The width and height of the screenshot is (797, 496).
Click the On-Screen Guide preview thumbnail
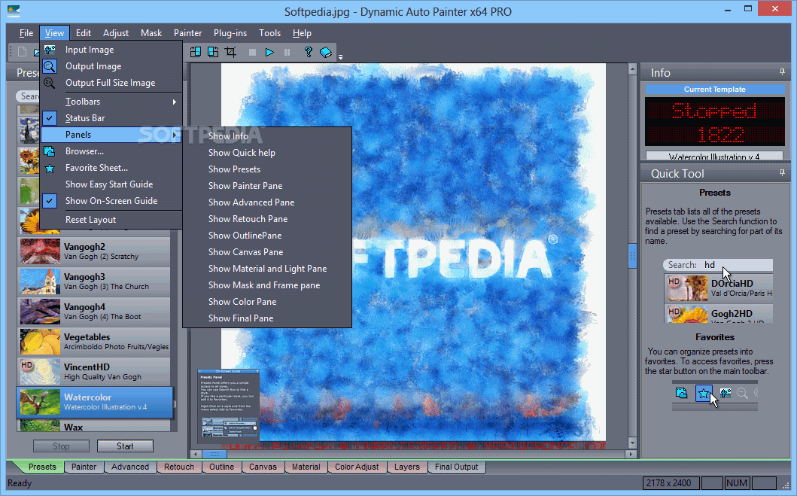228,405
